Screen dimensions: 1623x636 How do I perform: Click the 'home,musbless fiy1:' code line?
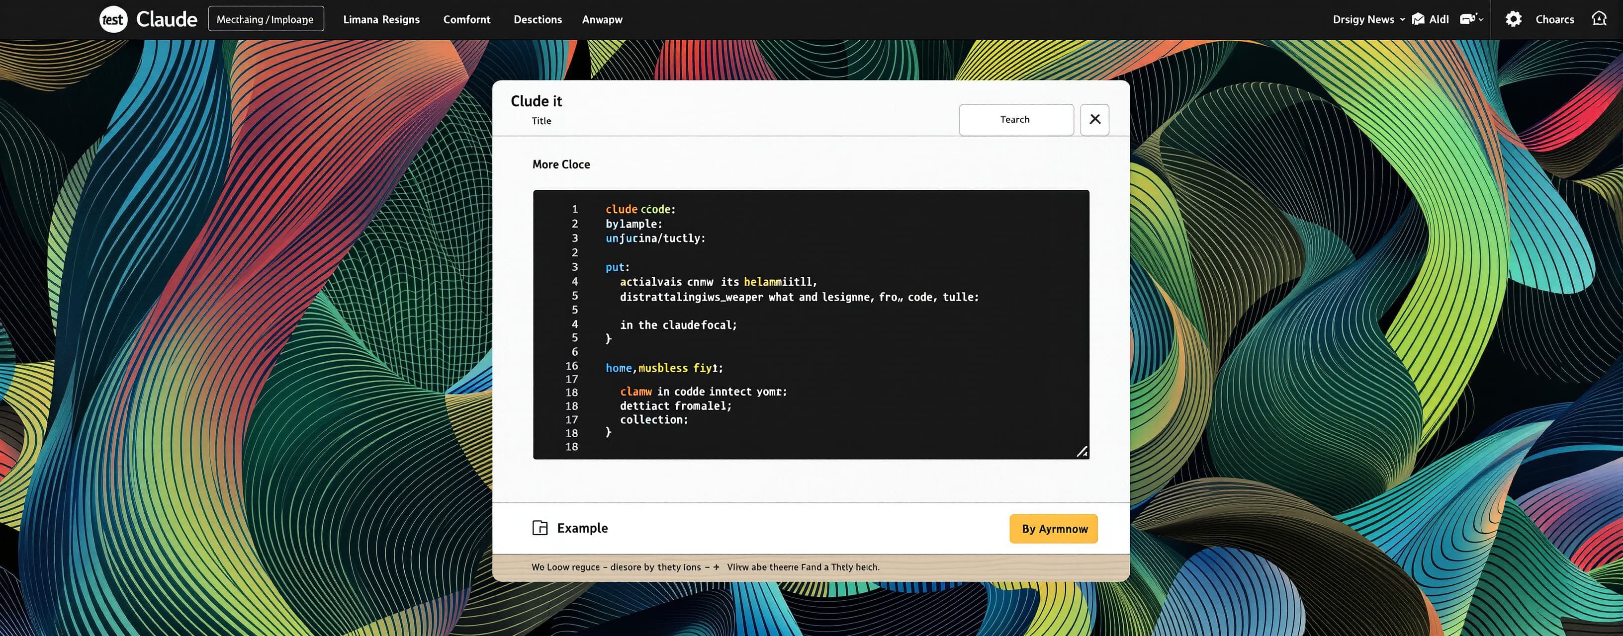(664, 368)
